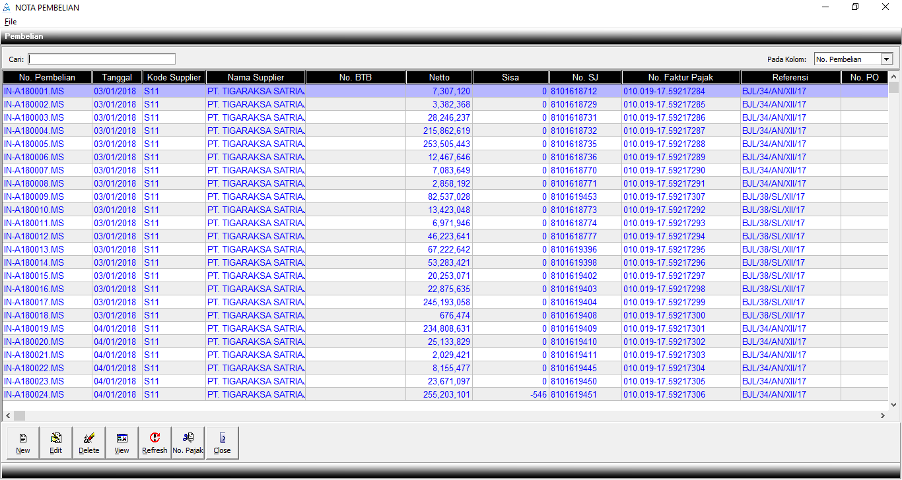Open the View record icon

[x=122, y=442]
